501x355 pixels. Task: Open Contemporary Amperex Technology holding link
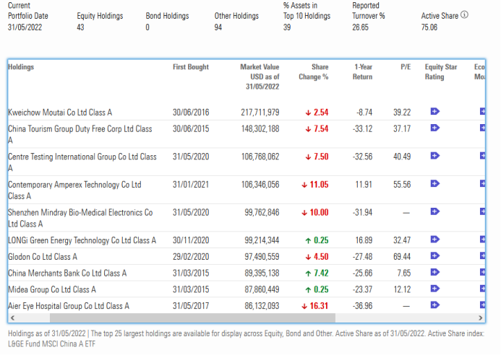[74, 185]
